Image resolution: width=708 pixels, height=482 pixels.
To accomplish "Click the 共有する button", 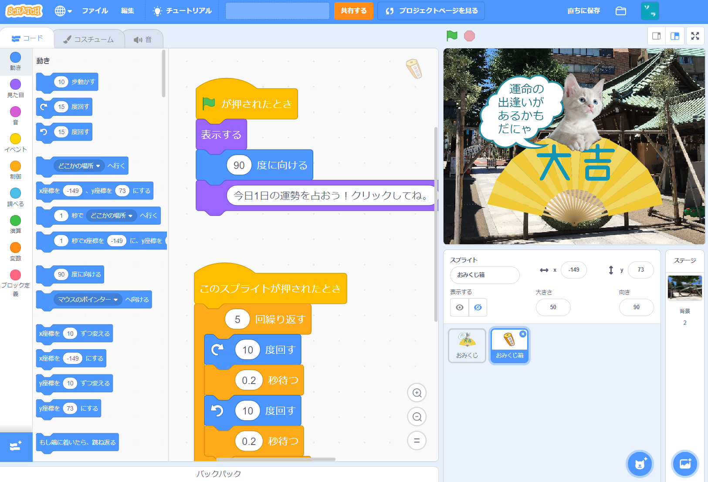I will (353, 11).
